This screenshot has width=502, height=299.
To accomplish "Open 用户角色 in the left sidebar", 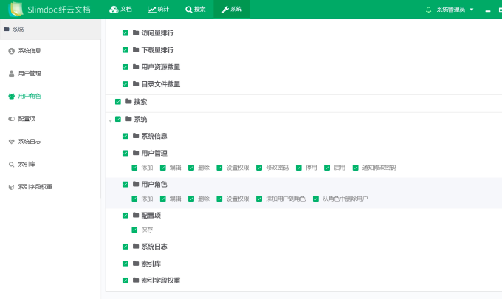I will 30,96.
